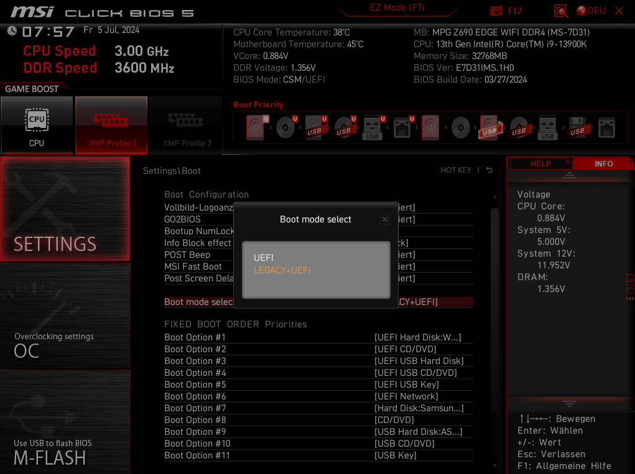Select the Boot Option #10 row
This screenshot has height=474, width=635.
pos(318,444)
